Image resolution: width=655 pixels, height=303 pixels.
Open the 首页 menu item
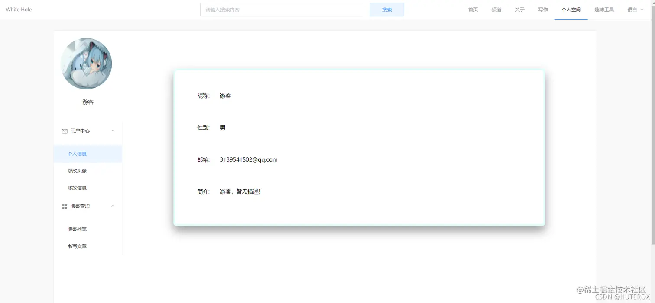pos(473,10)
